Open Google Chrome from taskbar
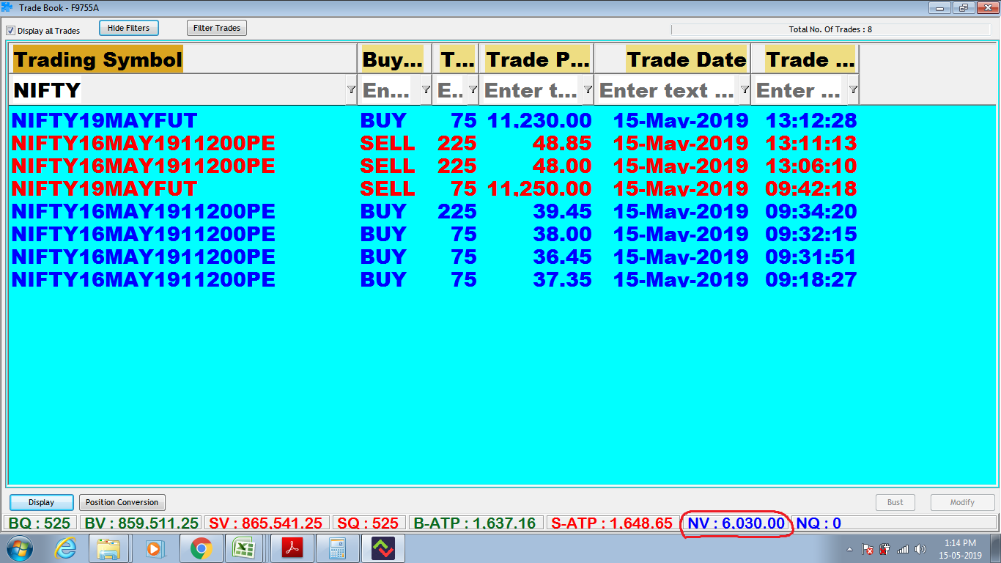 coord(200,548)
